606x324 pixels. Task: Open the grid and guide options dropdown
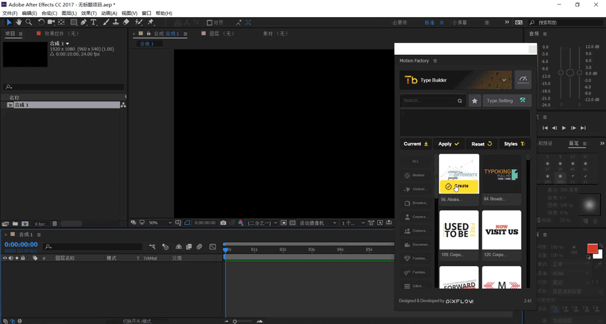coord(178,223)
